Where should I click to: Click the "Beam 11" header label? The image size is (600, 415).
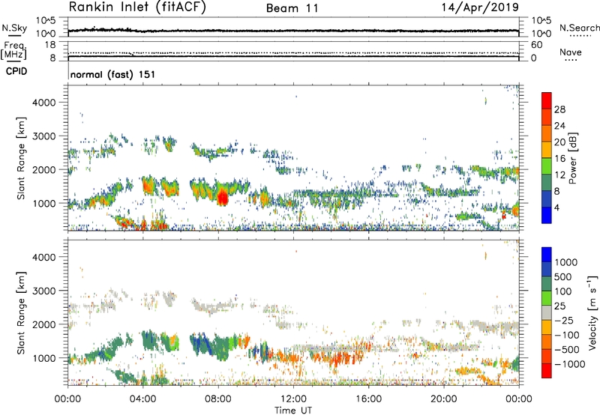click(292, 8)
